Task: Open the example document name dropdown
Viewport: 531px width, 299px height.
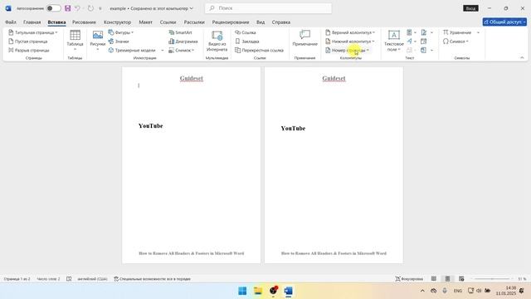Action: (151, 8)
